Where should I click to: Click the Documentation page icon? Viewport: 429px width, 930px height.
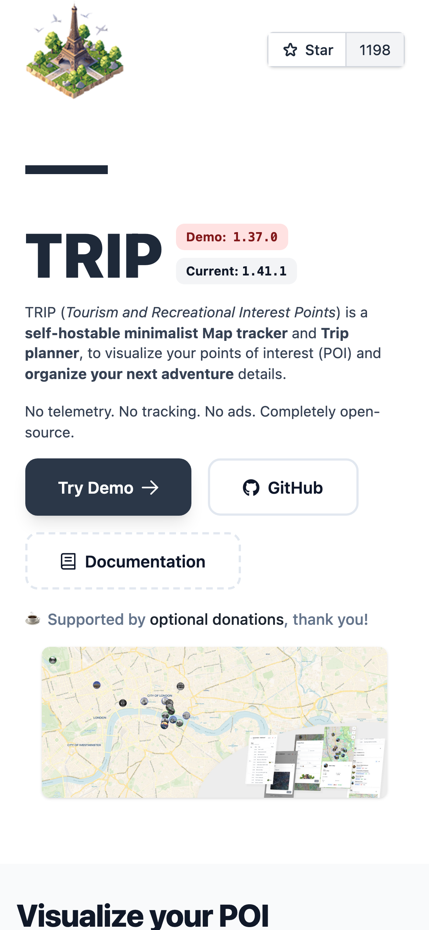coord(68,562)
